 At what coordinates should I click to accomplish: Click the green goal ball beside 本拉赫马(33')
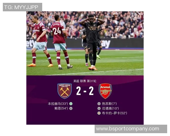(71, 104)
